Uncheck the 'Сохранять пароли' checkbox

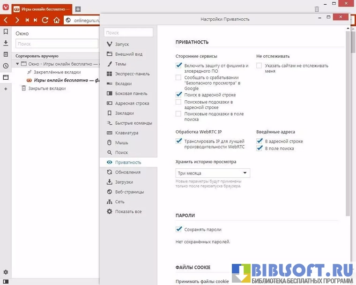178,229
